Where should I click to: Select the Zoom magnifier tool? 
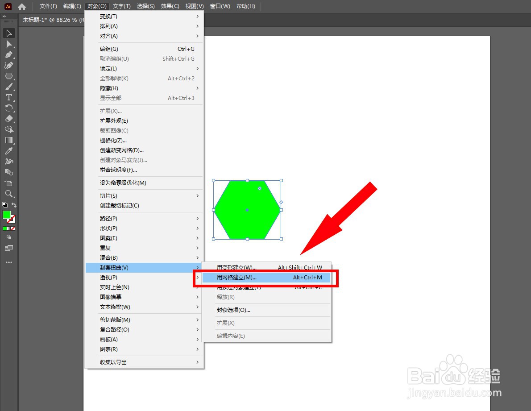click(9, 194)
